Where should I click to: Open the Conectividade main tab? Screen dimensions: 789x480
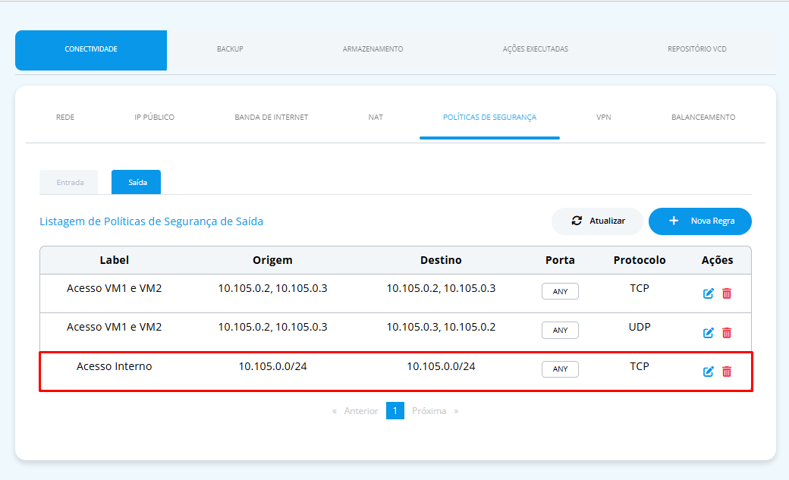tap(91, 50)
